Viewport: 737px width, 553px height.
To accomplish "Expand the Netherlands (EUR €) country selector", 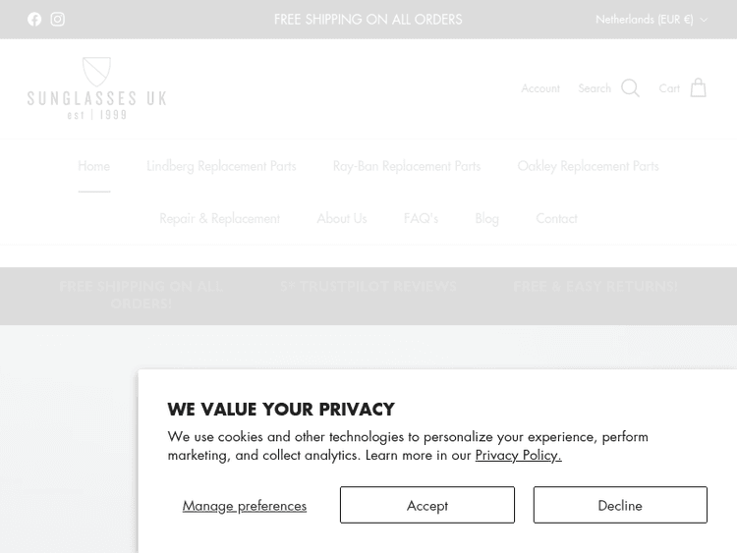I will (x=651, y=20).
